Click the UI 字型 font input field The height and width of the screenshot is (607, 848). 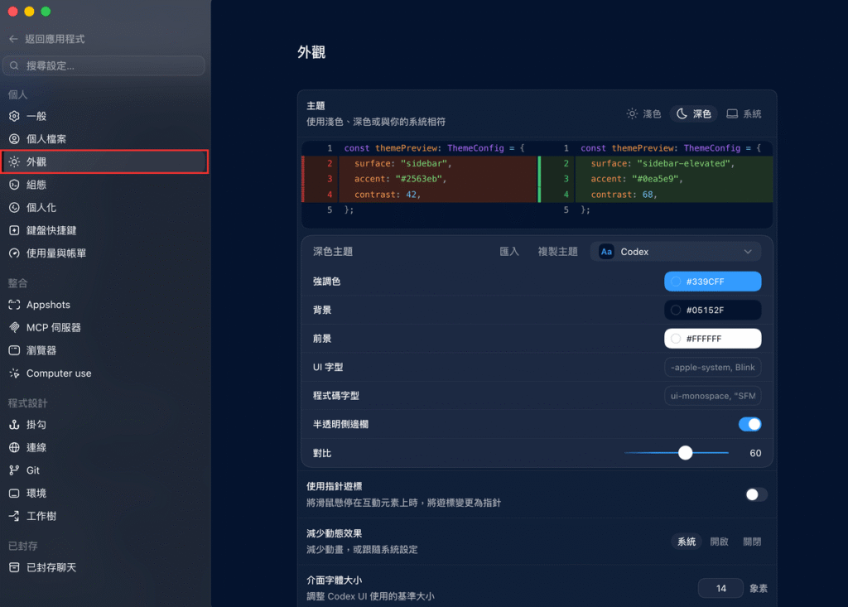(x=712, y=368)
